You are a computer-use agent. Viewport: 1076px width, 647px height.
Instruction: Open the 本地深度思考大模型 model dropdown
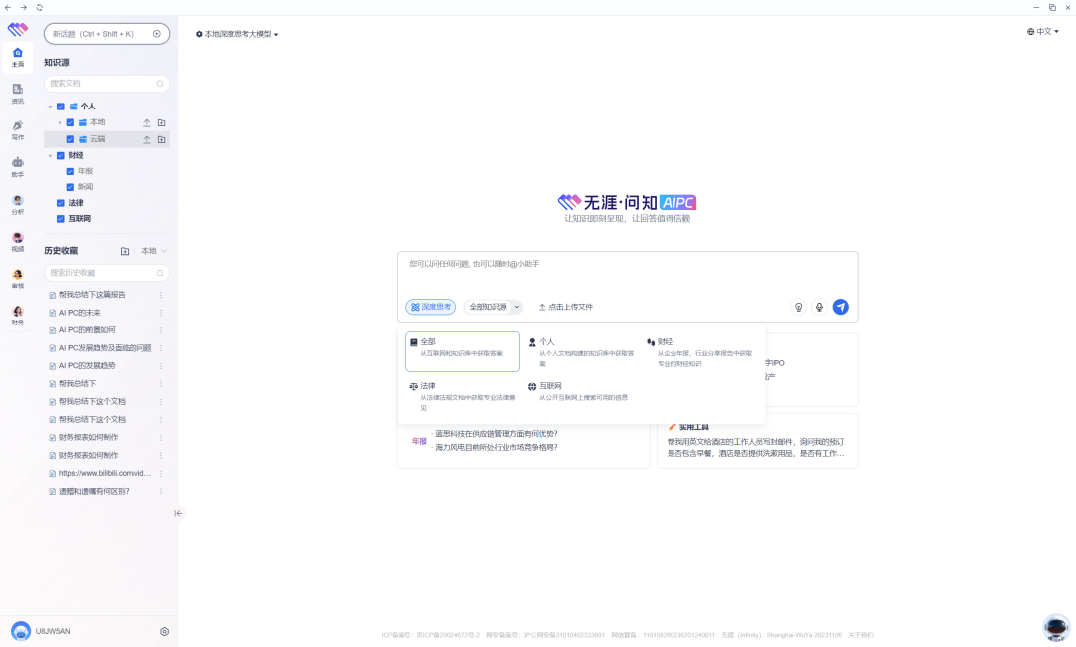(237, 34)
